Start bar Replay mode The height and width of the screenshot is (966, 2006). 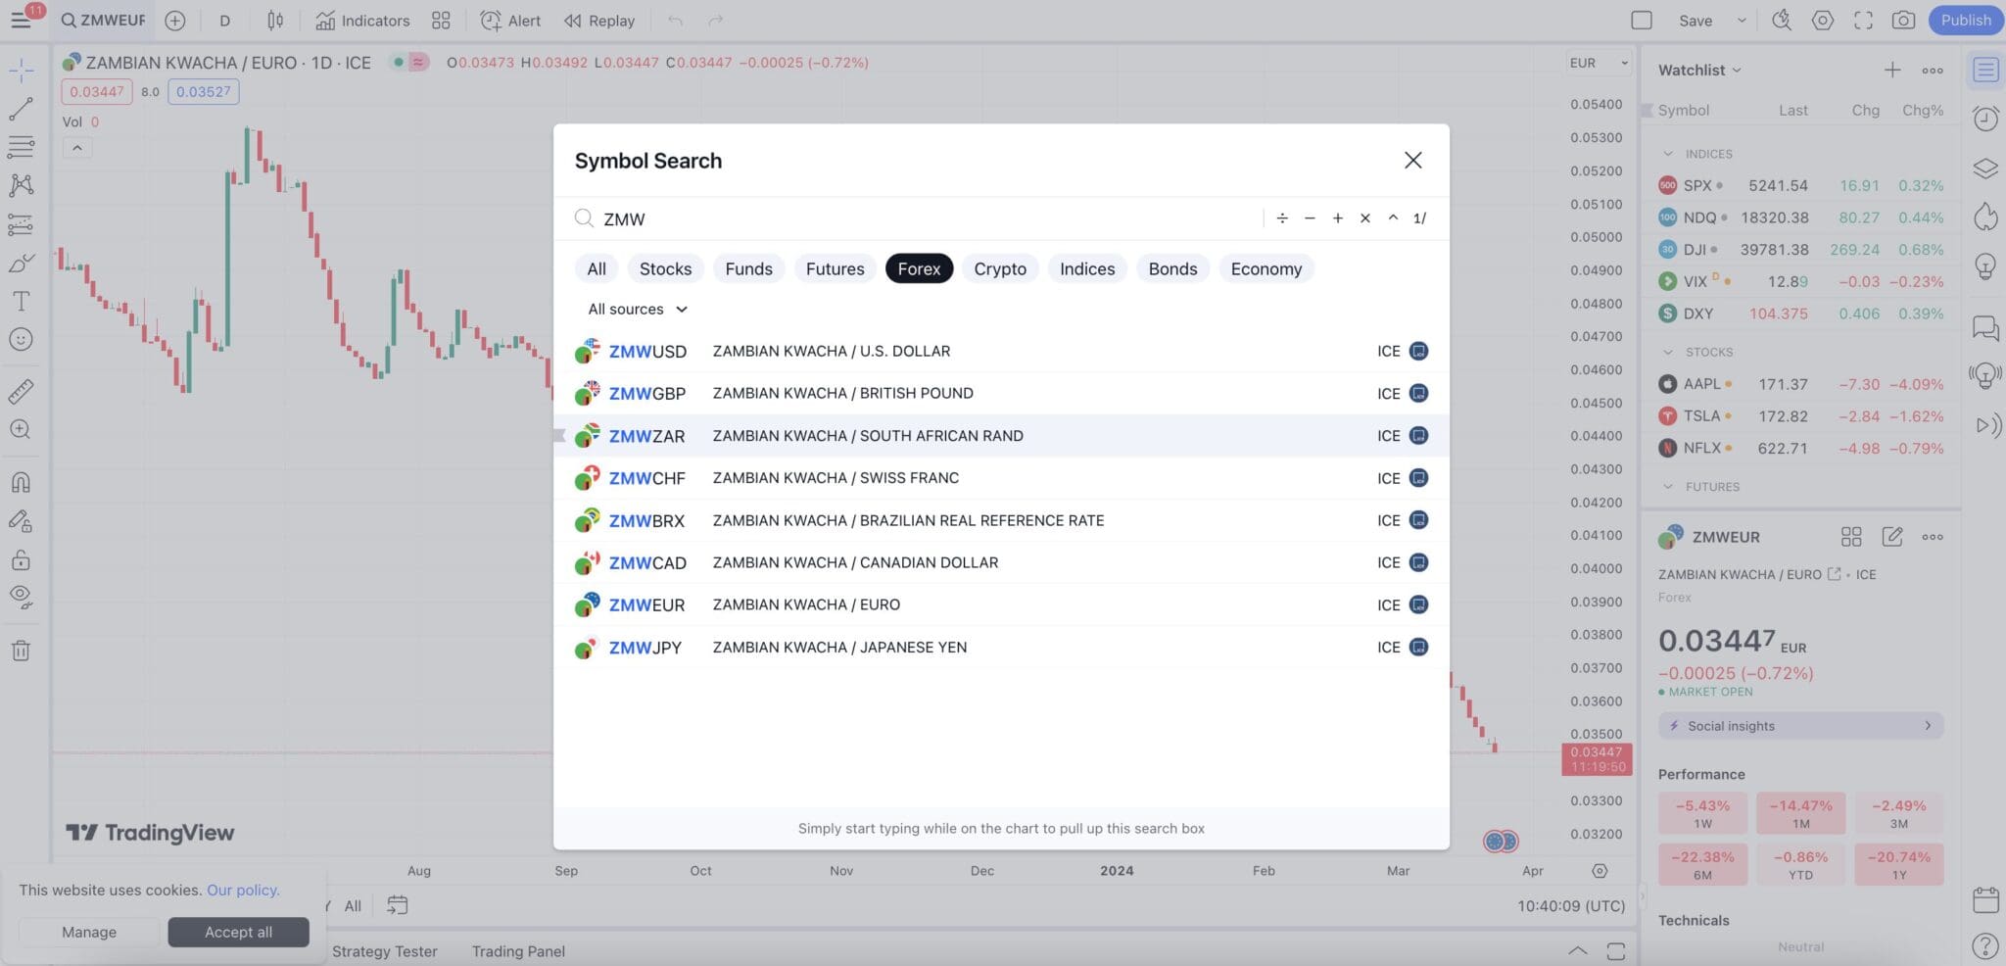pos(598,21)
